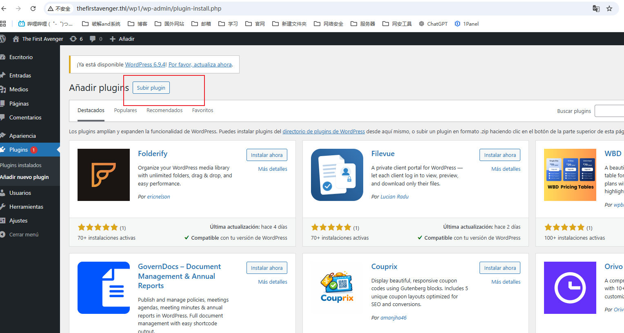The height and width of the screenshot is (333, 624).
Task: Open the directorio de plugins de WordPress link
Action: click(x=324, y=131)
